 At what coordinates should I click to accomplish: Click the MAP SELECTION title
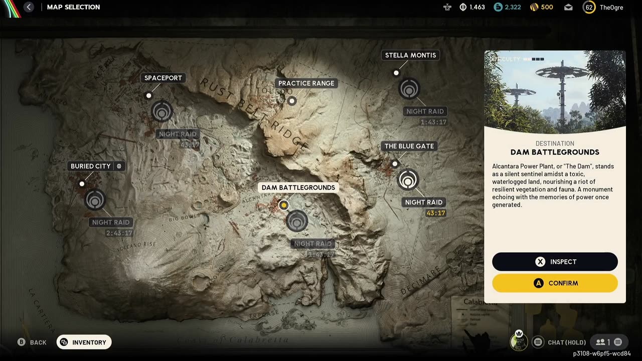(x=73, y=7)
